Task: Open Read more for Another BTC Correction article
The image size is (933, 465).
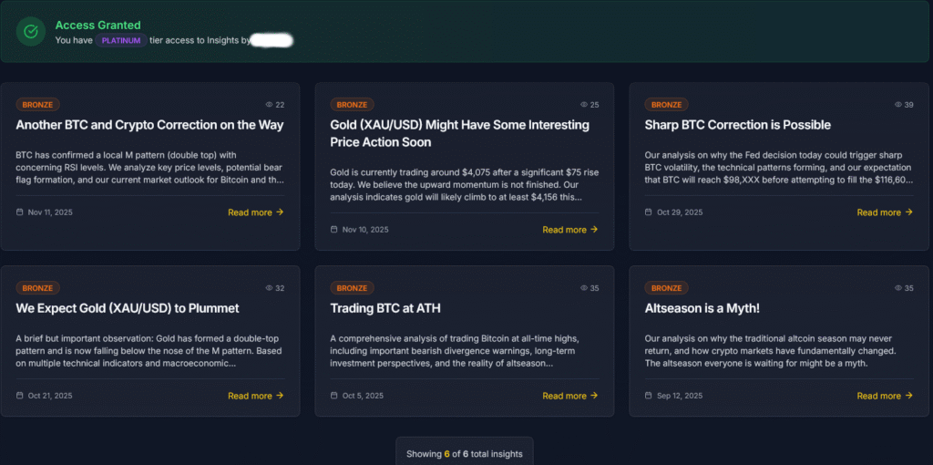Action: pos(255,212)
